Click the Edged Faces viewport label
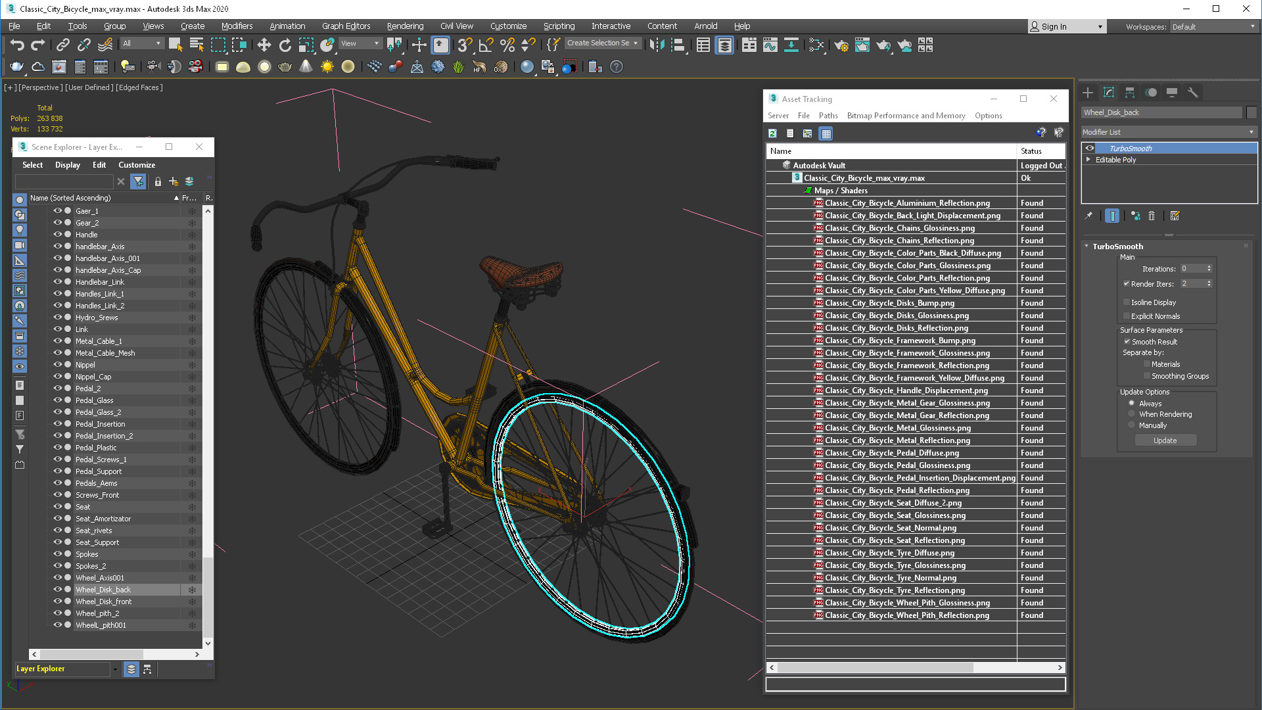 [x=139, y=87]
